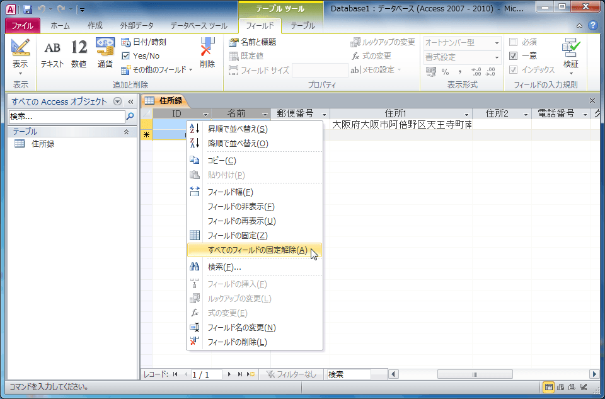Screen dimensions: 605x399
Task: Click the navigation pane 検索 box
Action: (x=67, y=116)
